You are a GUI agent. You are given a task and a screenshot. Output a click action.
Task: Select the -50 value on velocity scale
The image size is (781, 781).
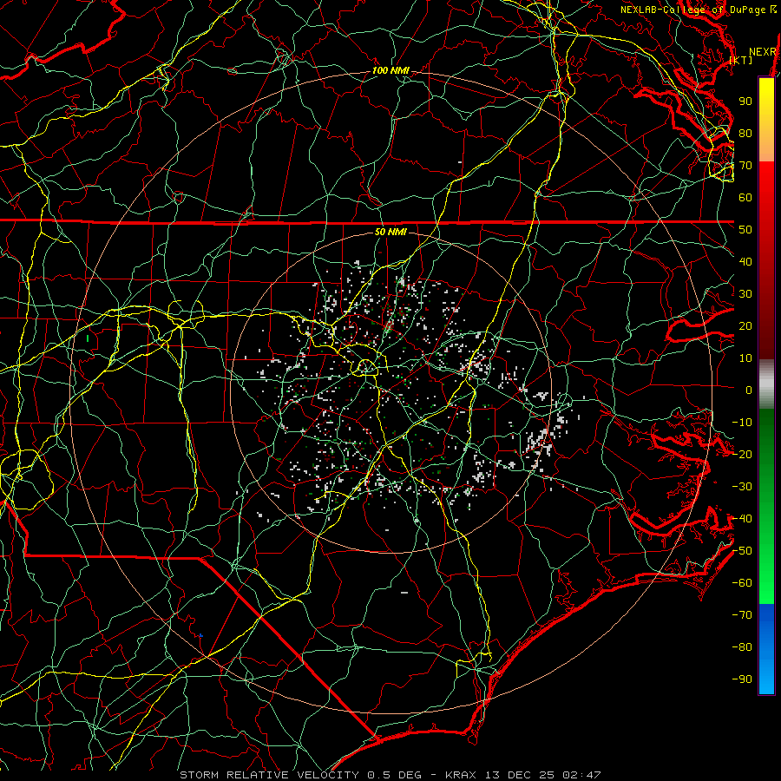(x=742, y=551)
